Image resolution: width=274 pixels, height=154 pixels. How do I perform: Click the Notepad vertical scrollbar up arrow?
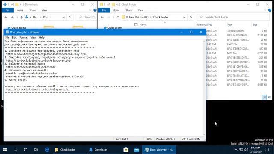(204, 41)
